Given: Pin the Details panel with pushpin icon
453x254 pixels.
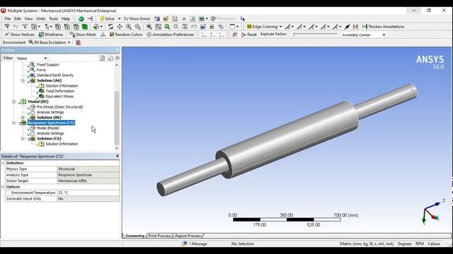Looking at the screenshot, I should [x=117, y=156].
